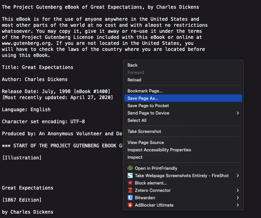This screenshot has width=261, height=218.
Task: Choose Take Screenshot menu item
Action: (144, 131)
